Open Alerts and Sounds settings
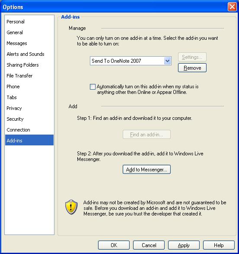 (x=29, y=54)
